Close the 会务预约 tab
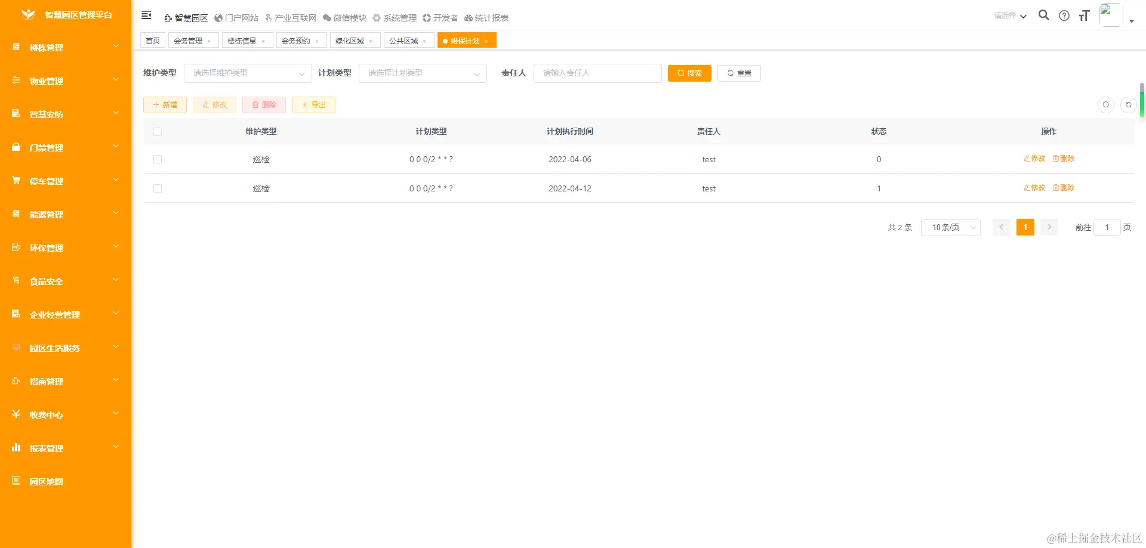This screenshot has height=548, width=1146. click(x=317, y=41)
